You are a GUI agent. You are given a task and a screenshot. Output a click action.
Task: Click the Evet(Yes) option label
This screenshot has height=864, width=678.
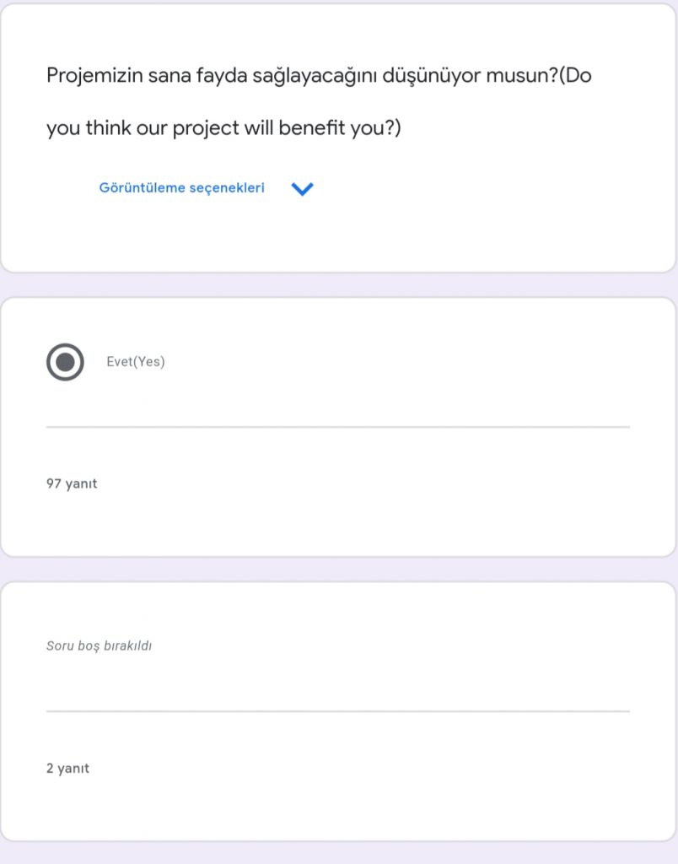136,362
